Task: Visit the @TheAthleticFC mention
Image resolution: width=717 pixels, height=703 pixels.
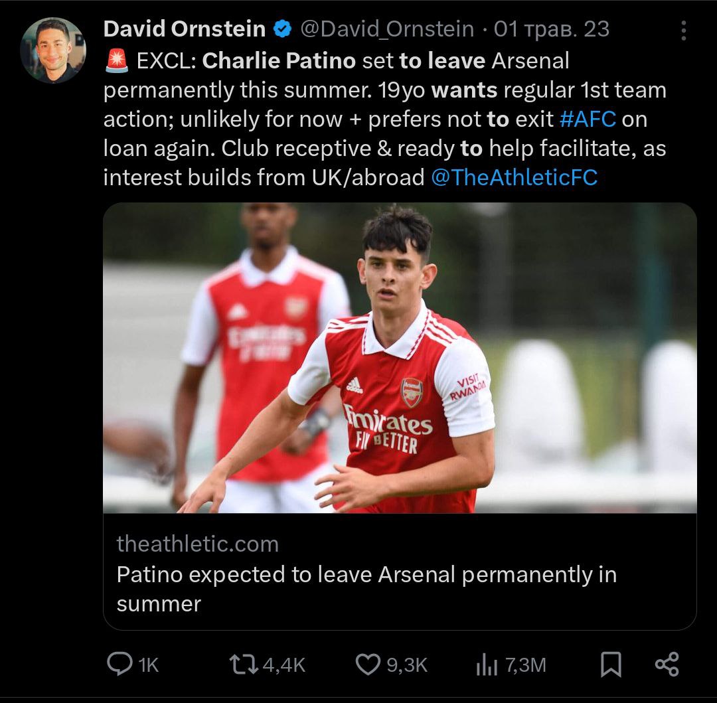Action: point(514,177)
